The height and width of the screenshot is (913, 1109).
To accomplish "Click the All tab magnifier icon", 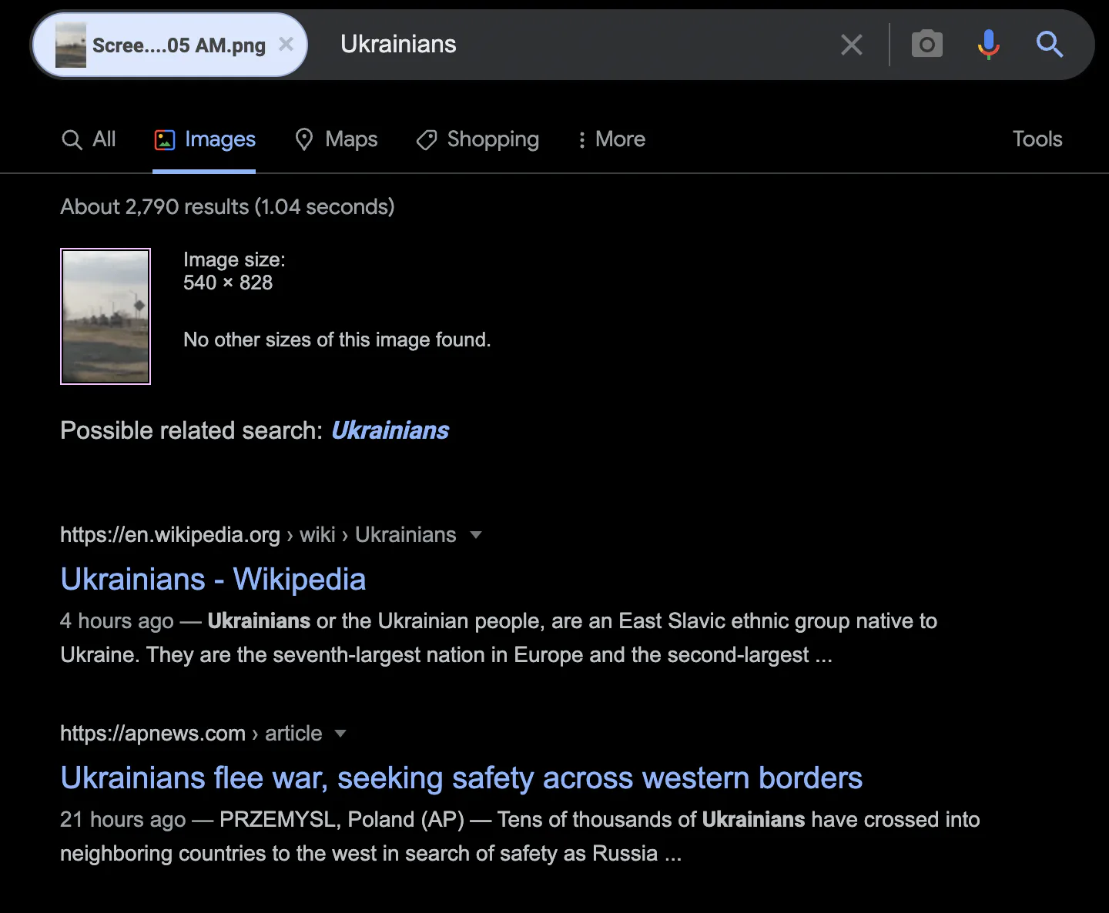I will tap(72, 140).
